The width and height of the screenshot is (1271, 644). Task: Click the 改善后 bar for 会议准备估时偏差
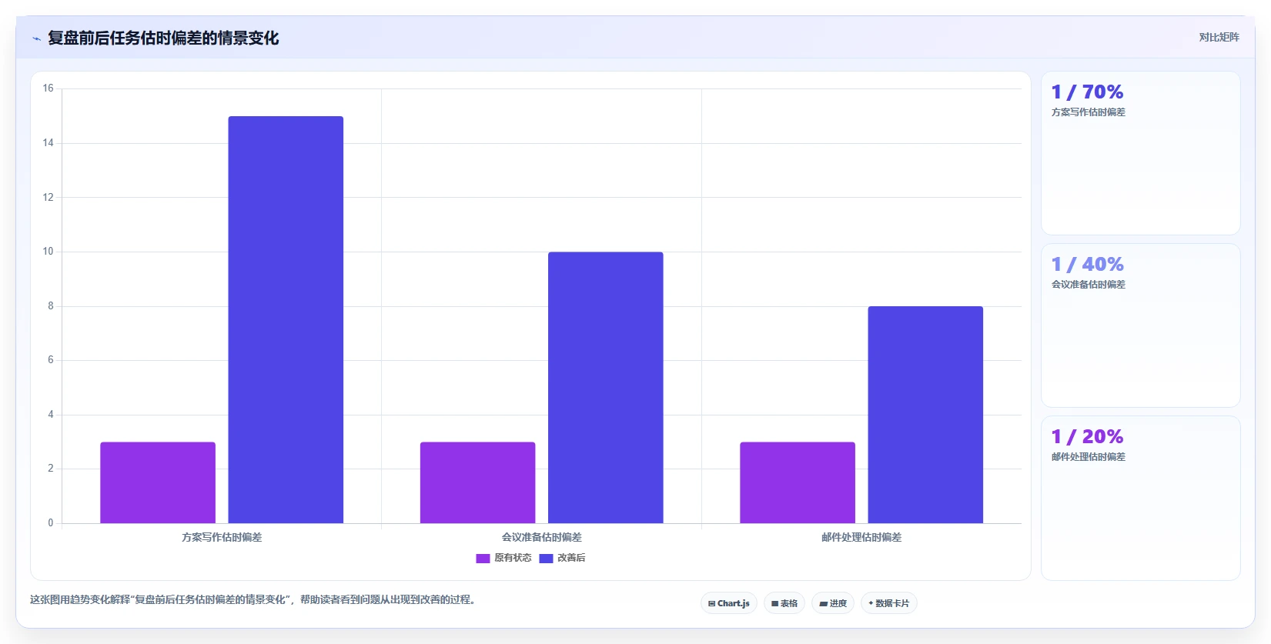[x=605, y=388]
